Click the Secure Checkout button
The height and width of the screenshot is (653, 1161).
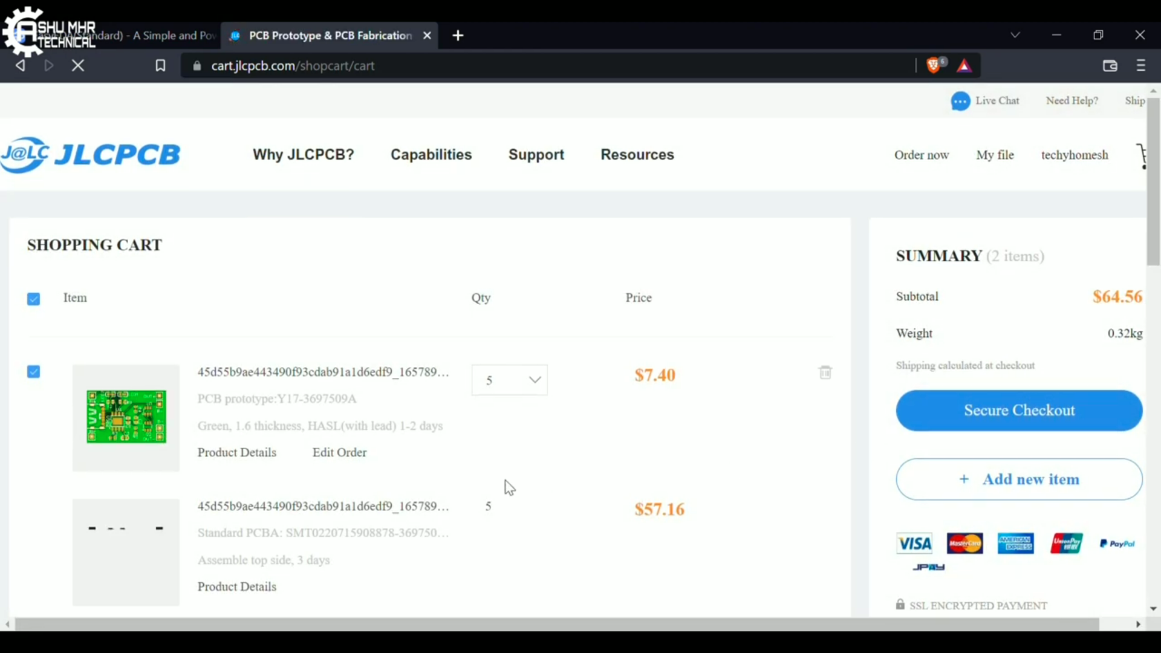[x=1019, y=411]
